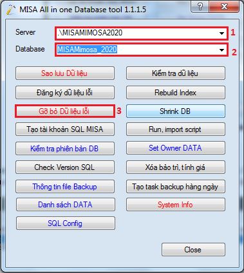The width and height of the screenshot is (244, 273).
Task: Click the Server label text
Action: (x=25, y=32)
